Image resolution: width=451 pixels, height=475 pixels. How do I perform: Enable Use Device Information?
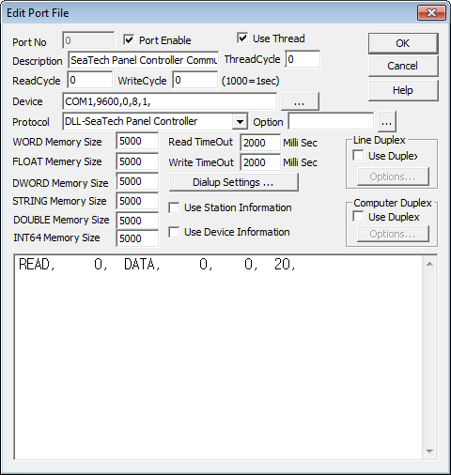pyautogui.click(x=174, y=232)
